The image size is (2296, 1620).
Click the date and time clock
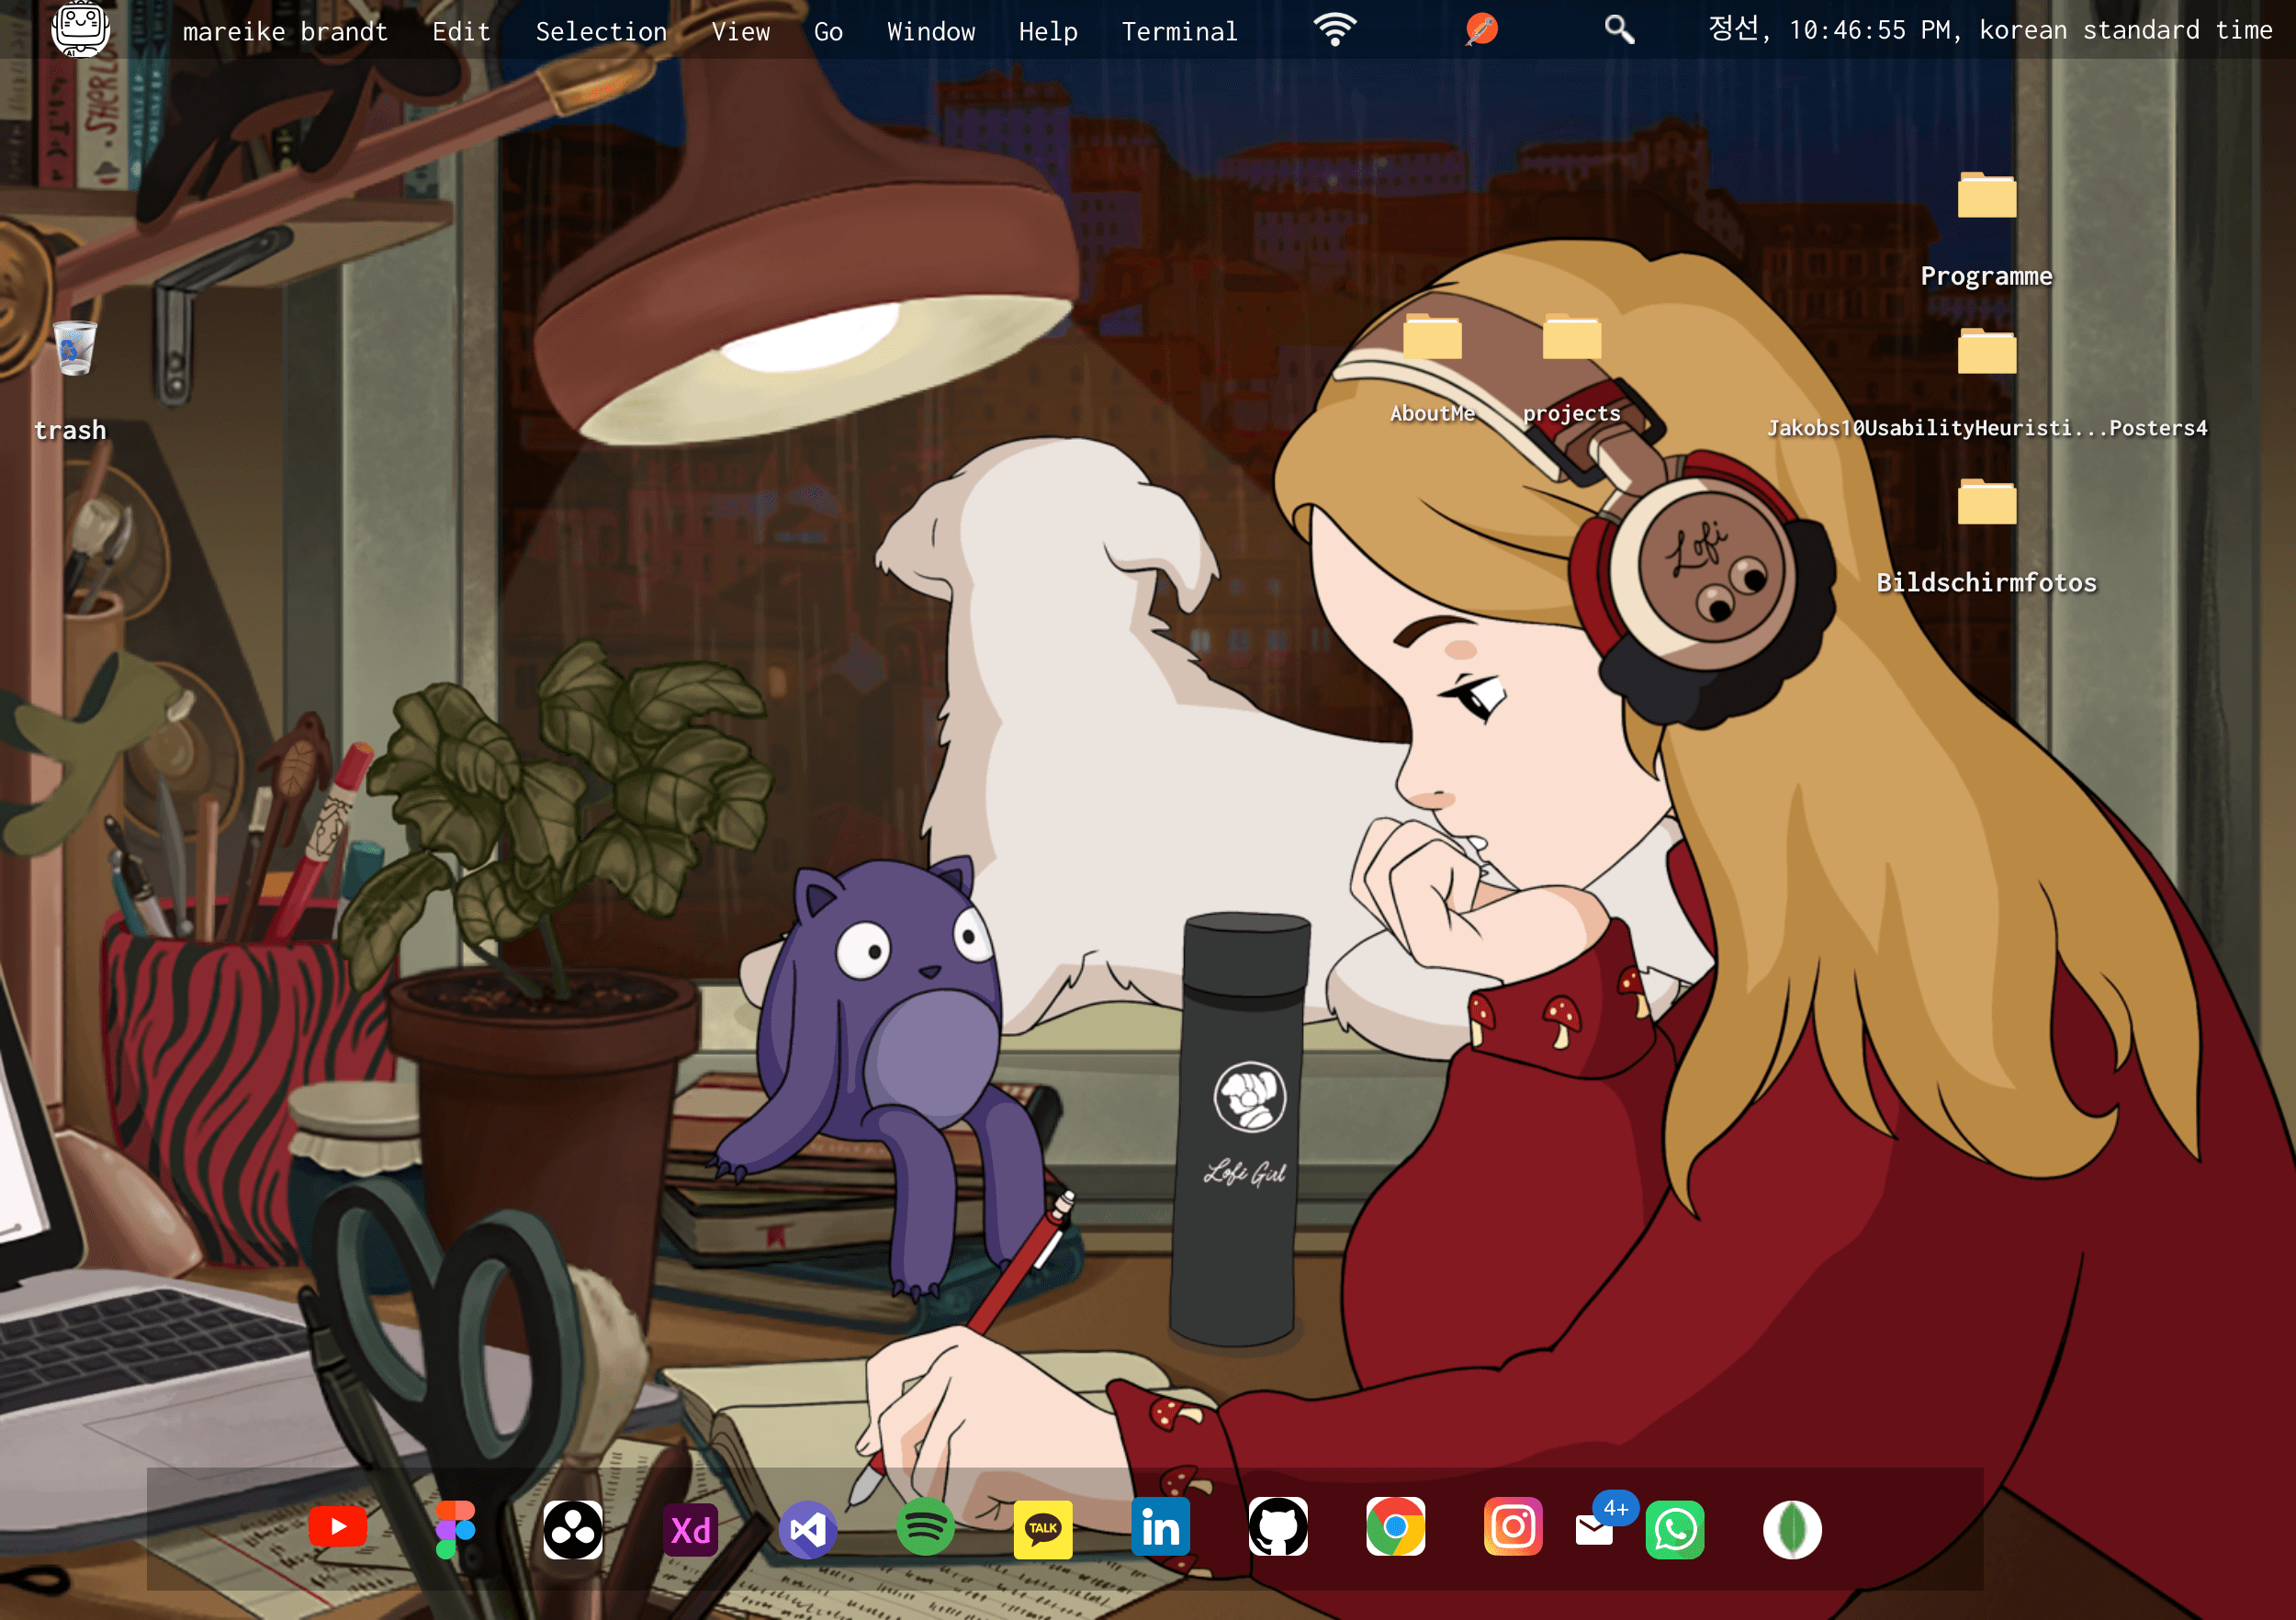[x=1990, y=30]
